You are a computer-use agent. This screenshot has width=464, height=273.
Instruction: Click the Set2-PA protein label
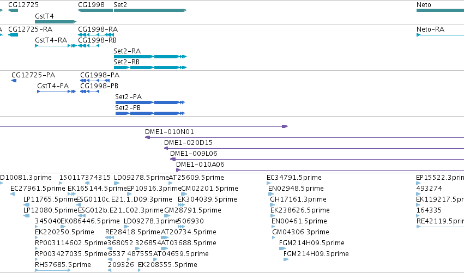pyautogui.click(x=129, y=97)
